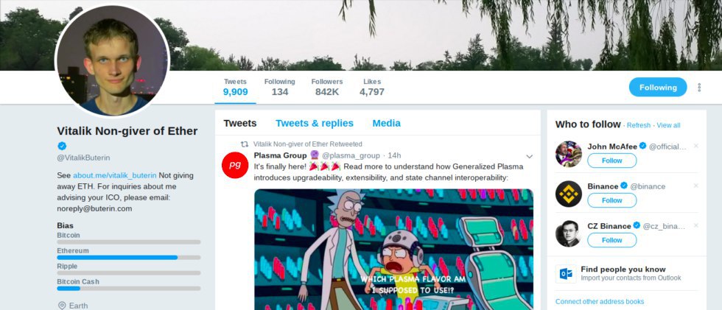722x310 pixels.
Task: Open the about.me/vitalik_buterin link
Action: (115, 175)
